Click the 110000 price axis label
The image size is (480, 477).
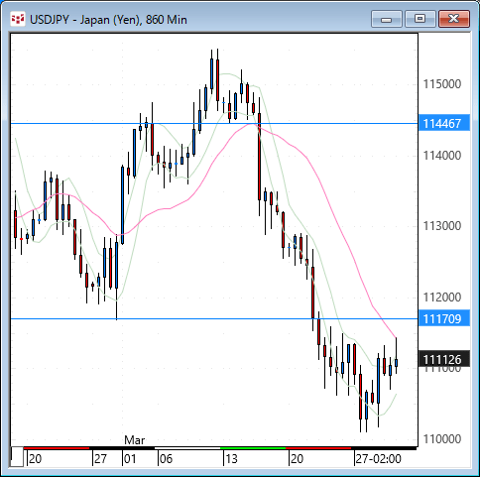pyautogui.click(x=442, y=439)
